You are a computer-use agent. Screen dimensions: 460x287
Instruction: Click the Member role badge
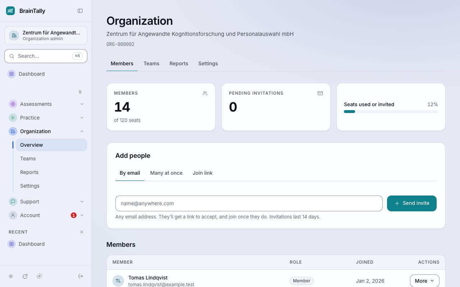(x=302, y=281)
